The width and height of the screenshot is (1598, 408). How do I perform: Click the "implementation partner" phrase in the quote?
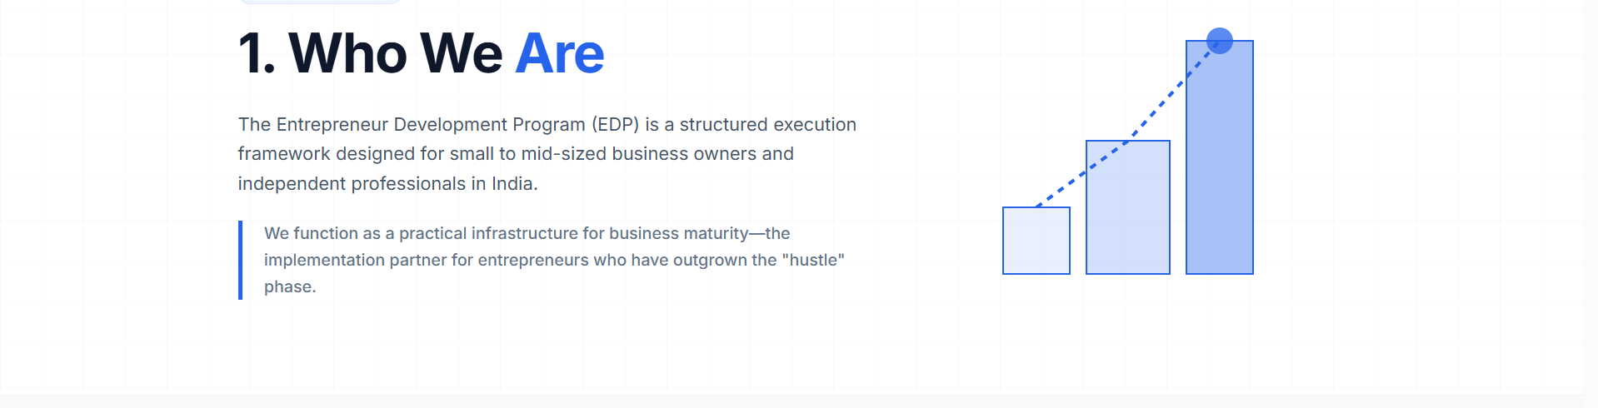pyautogui.click(x=355, y=260)
